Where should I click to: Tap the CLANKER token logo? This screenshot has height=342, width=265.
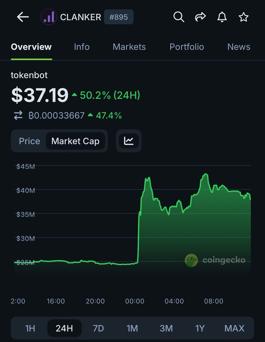click(x=49, y=17)
